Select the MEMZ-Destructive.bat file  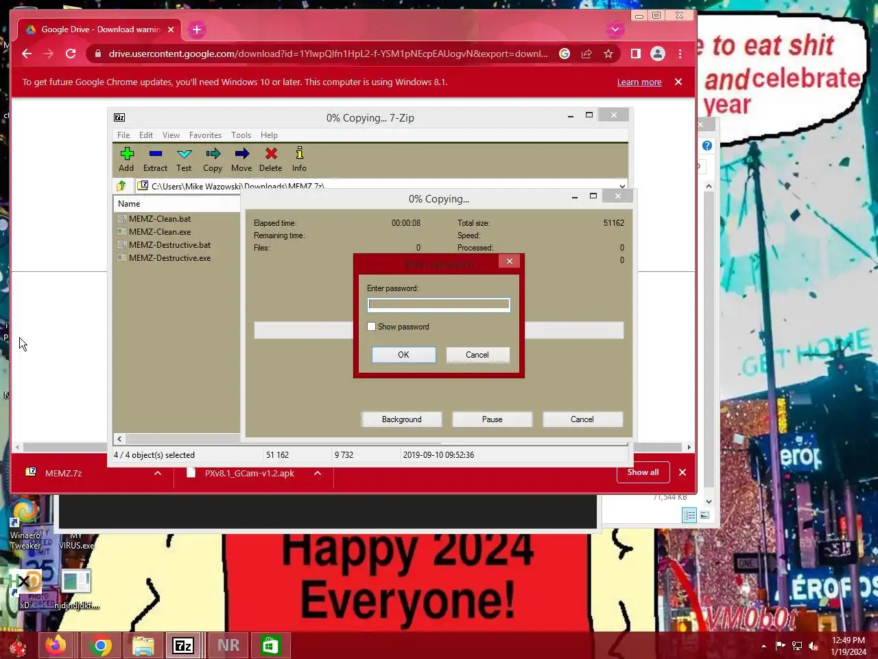(169, 245)
